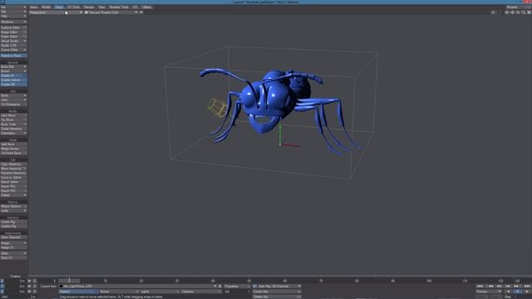
Task: Expand the Bone Edit dropdown
Action: [13, 66]
